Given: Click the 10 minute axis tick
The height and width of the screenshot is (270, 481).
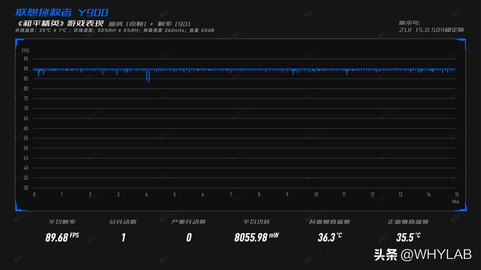Looking at the screenshot, I should 316,195.
